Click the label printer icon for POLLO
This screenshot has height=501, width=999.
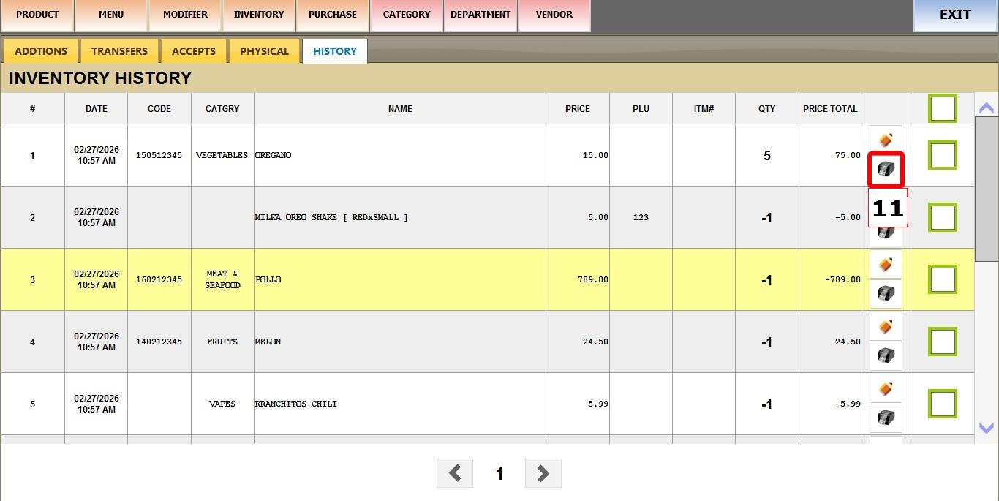[886, 294]
